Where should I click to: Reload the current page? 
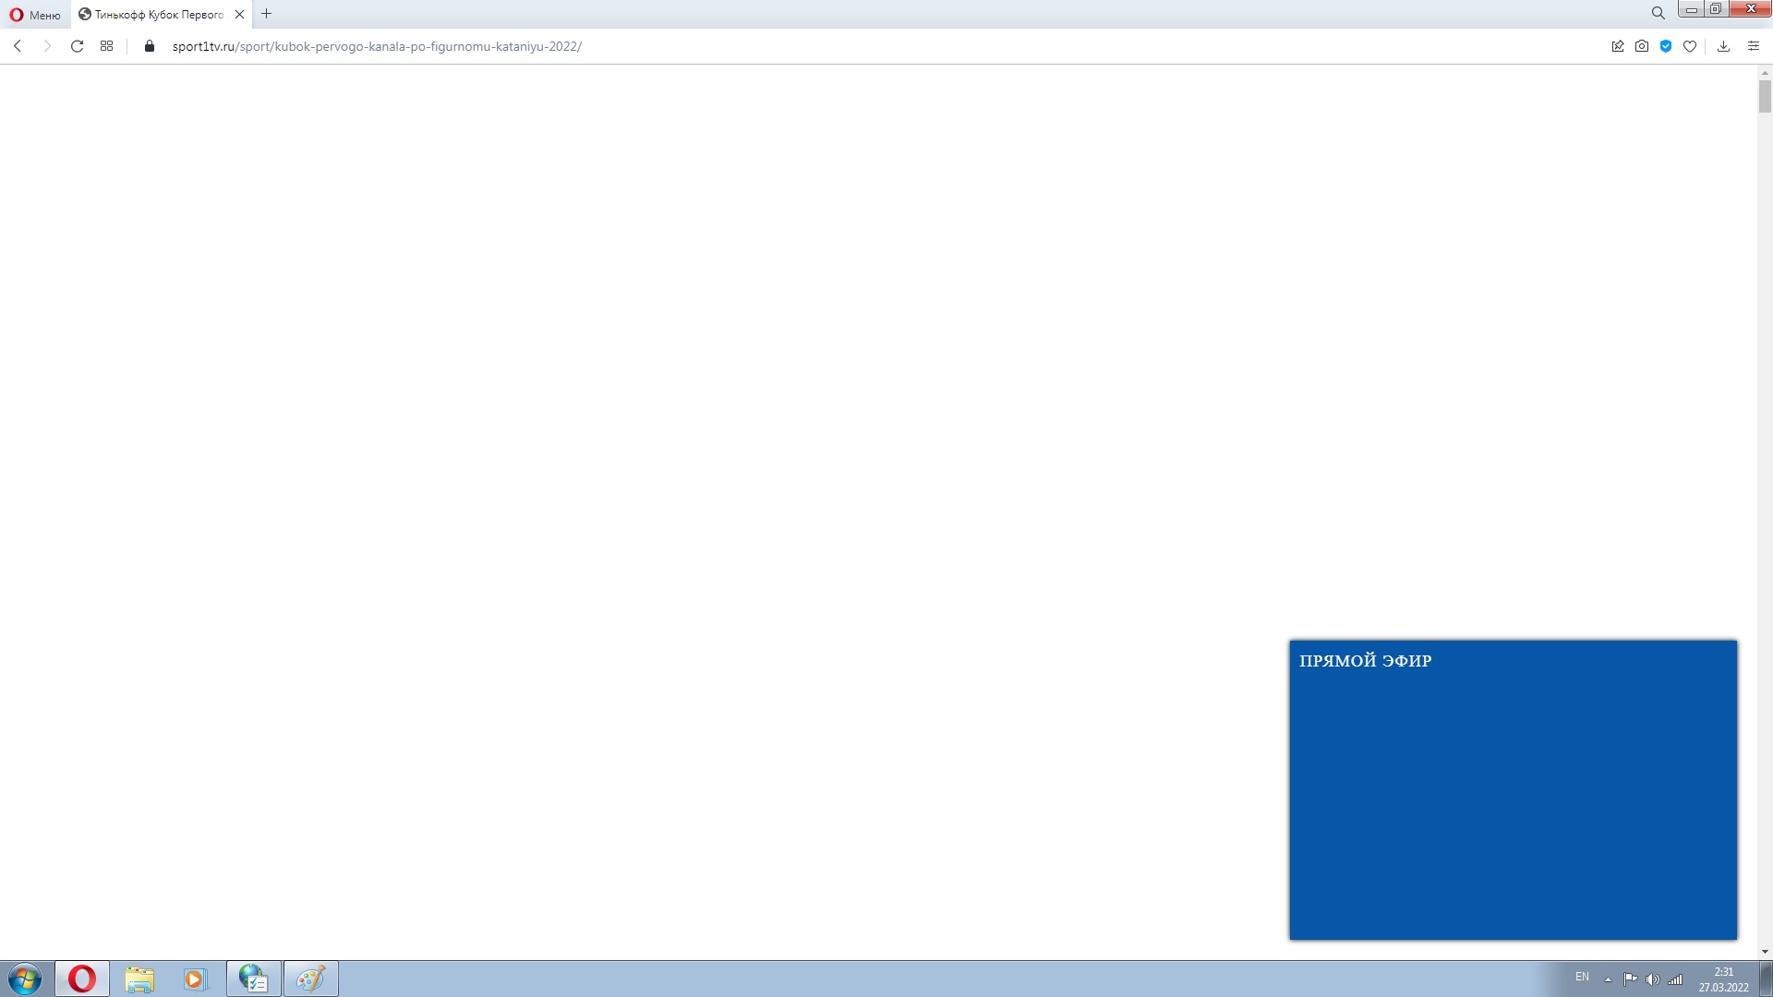[x=78, y=46]
